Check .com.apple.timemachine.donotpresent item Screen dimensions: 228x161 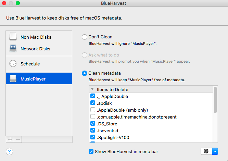[x=93, y=116]
